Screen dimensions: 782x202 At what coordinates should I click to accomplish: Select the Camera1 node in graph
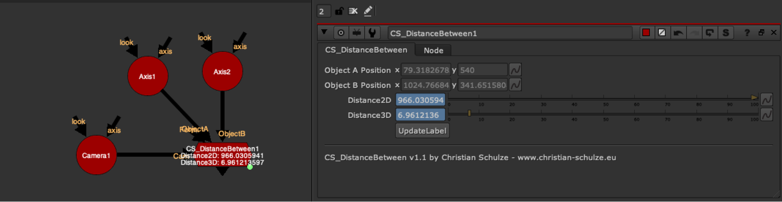[96, 155]
